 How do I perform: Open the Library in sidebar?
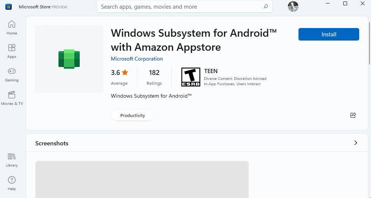coord(12,160)
